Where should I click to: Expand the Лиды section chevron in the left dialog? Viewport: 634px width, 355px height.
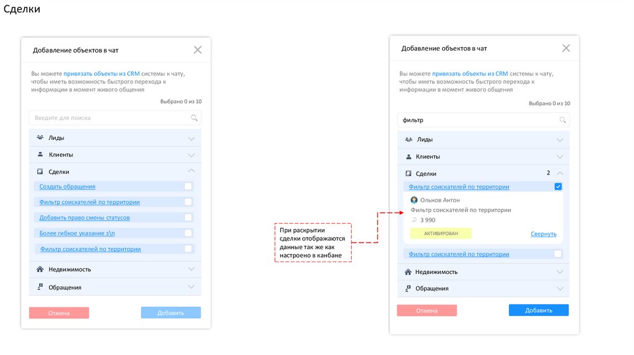coord(191,138)
